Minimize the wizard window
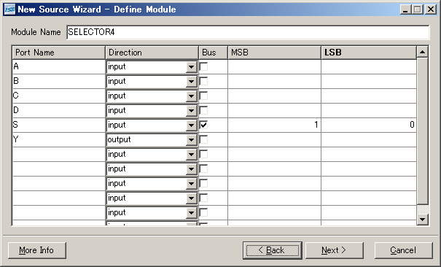The image size is (441, 267). [x=405, y=9]
